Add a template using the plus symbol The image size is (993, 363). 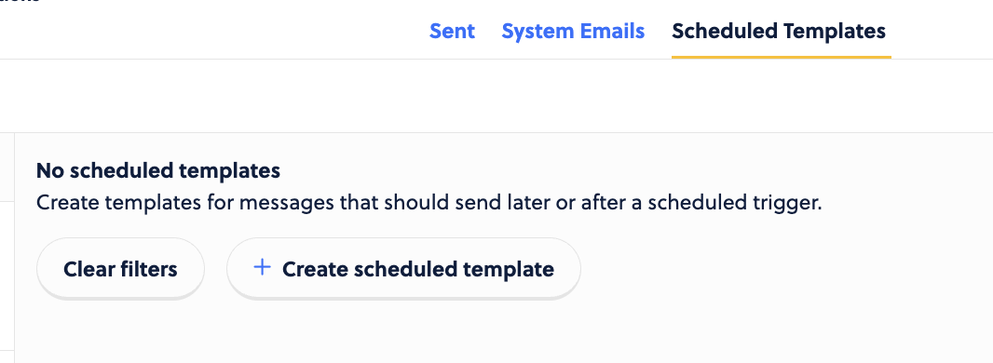pos(262,268)
